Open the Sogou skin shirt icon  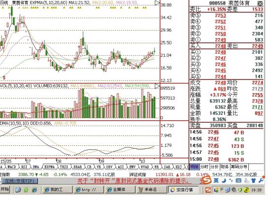[x=254, y=181]
